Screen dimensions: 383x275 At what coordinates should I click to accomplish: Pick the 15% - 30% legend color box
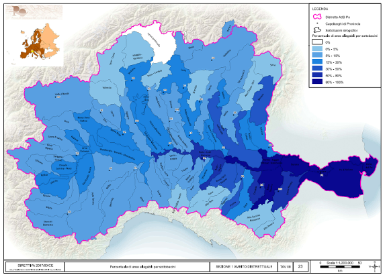[317, 62]
